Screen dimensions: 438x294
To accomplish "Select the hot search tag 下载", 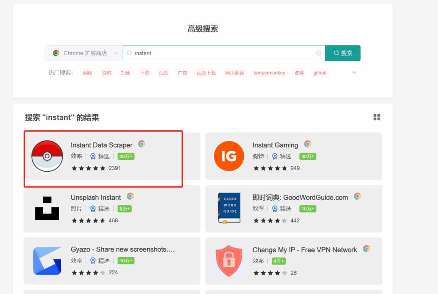I will 144,73.
